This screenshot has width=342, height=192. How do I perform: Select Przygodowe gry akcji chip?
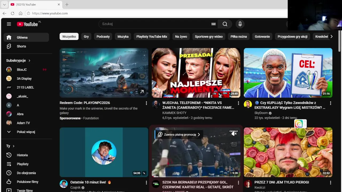click(293, 37)
